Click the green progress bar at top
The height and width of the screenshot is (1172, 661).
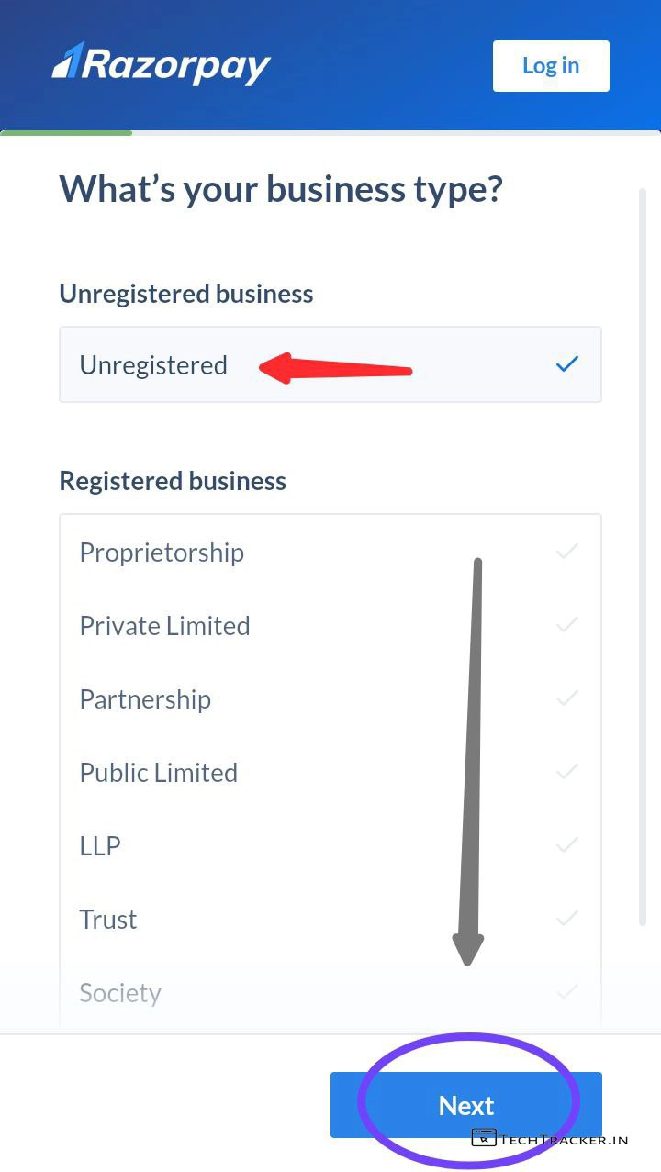click(x=66, y=133)
